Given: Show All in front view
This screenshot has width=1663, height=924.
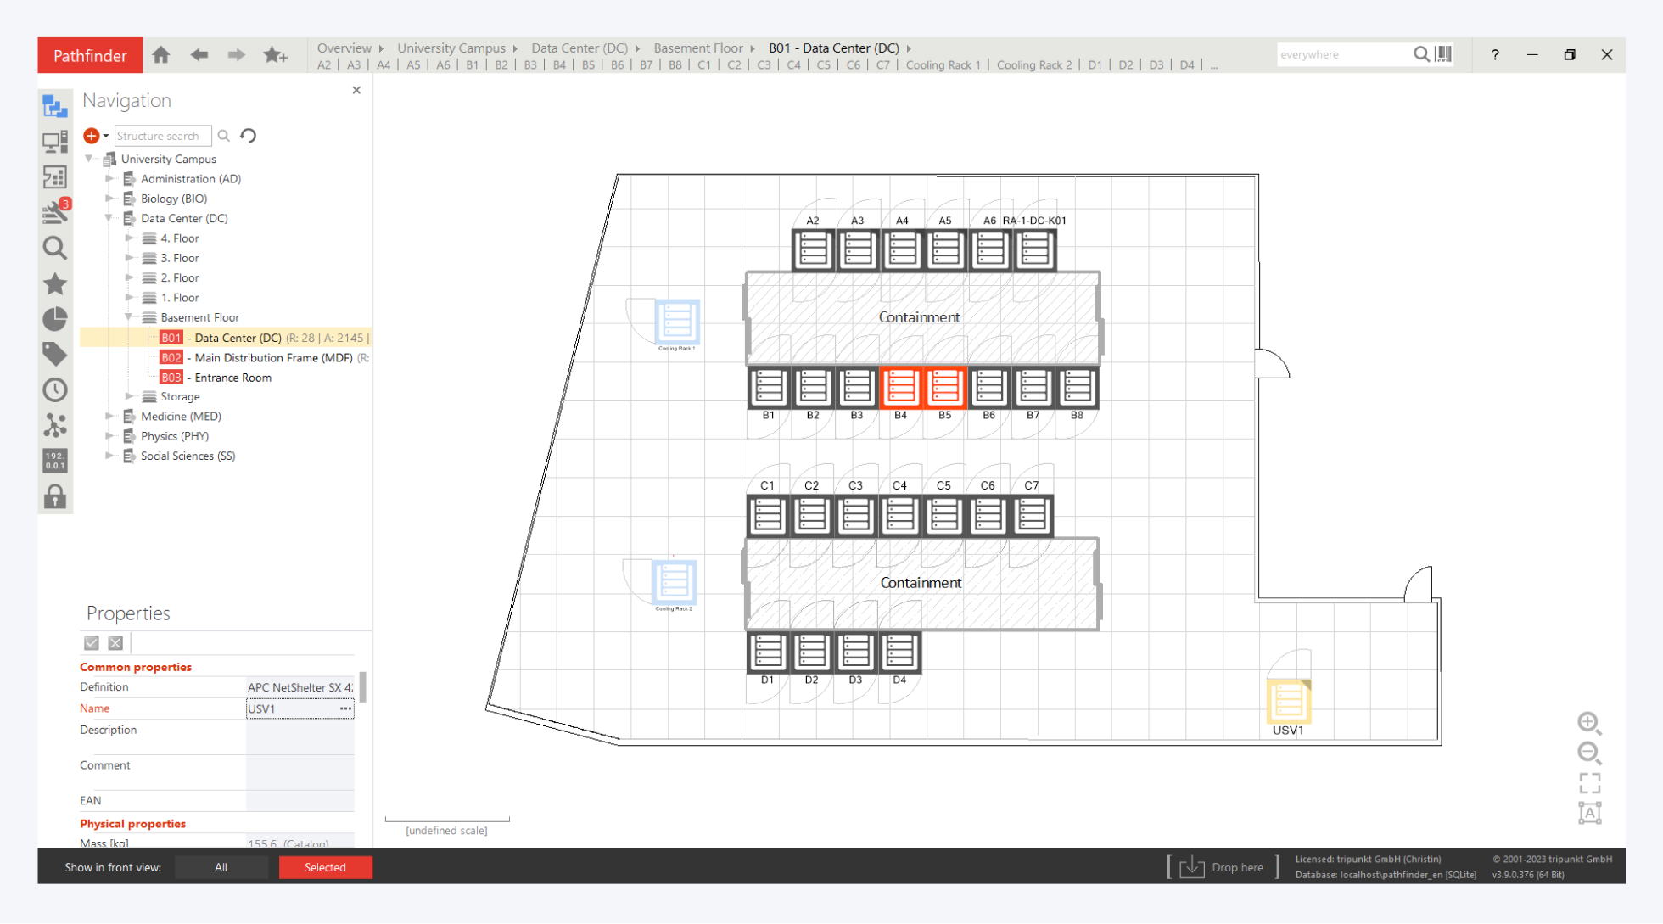Looking at the screenshot, I should pyautogui.click(x=221, y=867).
